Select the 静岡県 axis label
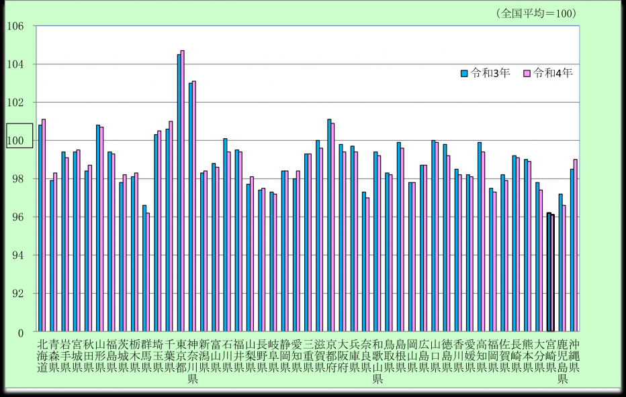The height and width of the screenshot is (397, 626). click(285, 356)
